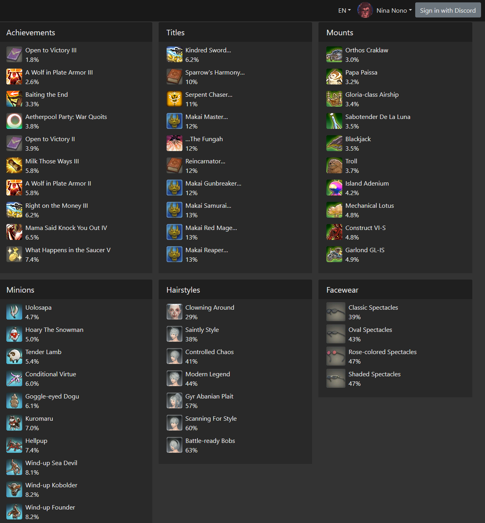This screenshot has width=485, height=523.
Task: Click the Controlled Chaos hairstyle name
Action: tap(209, 352)
